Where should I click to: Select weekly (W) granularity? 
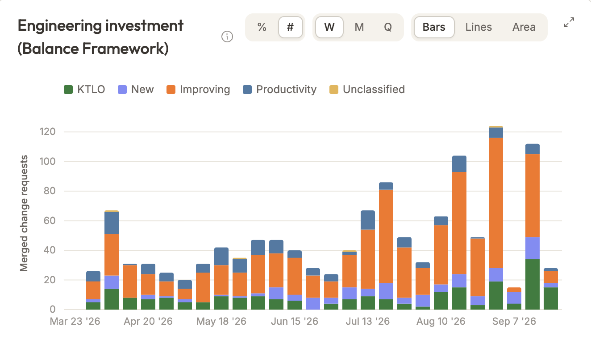point(329,27)
